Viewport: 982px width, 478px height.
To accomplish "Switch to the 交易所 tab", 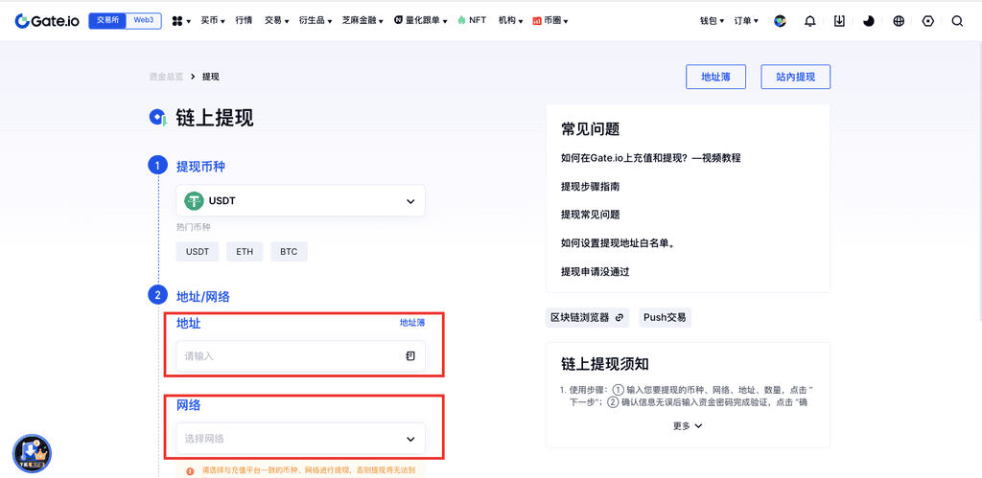I will click(109, 20).
